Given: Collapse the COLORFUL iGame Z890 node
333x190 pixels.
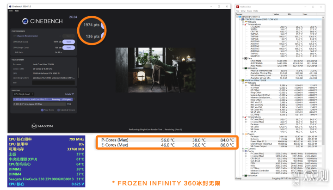Looking at the screenshot, I should 240,19.
